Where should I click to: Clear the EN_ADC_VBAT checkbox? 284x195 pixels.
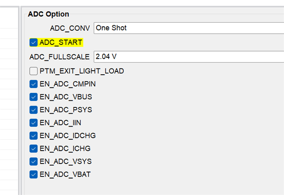coord(33,174)
